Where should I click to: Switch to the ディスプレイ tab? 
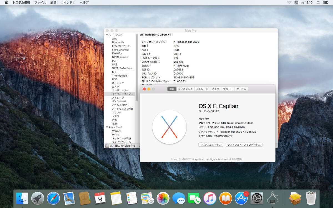tap(185, 89)
